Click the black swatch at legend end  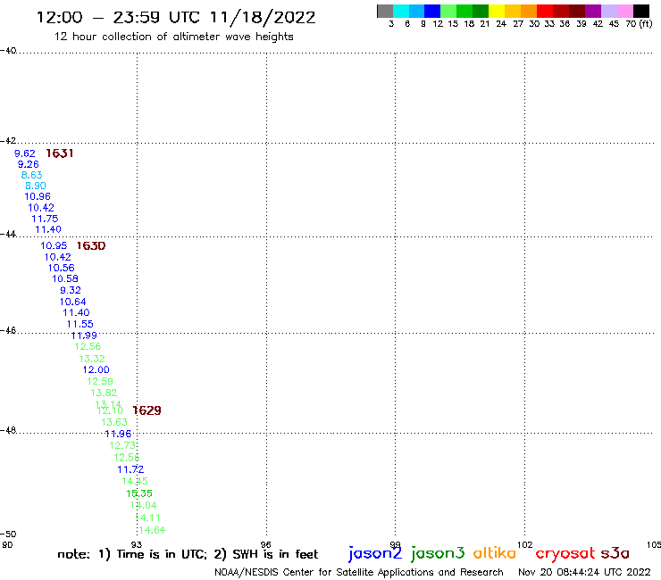tap(640, 11)
